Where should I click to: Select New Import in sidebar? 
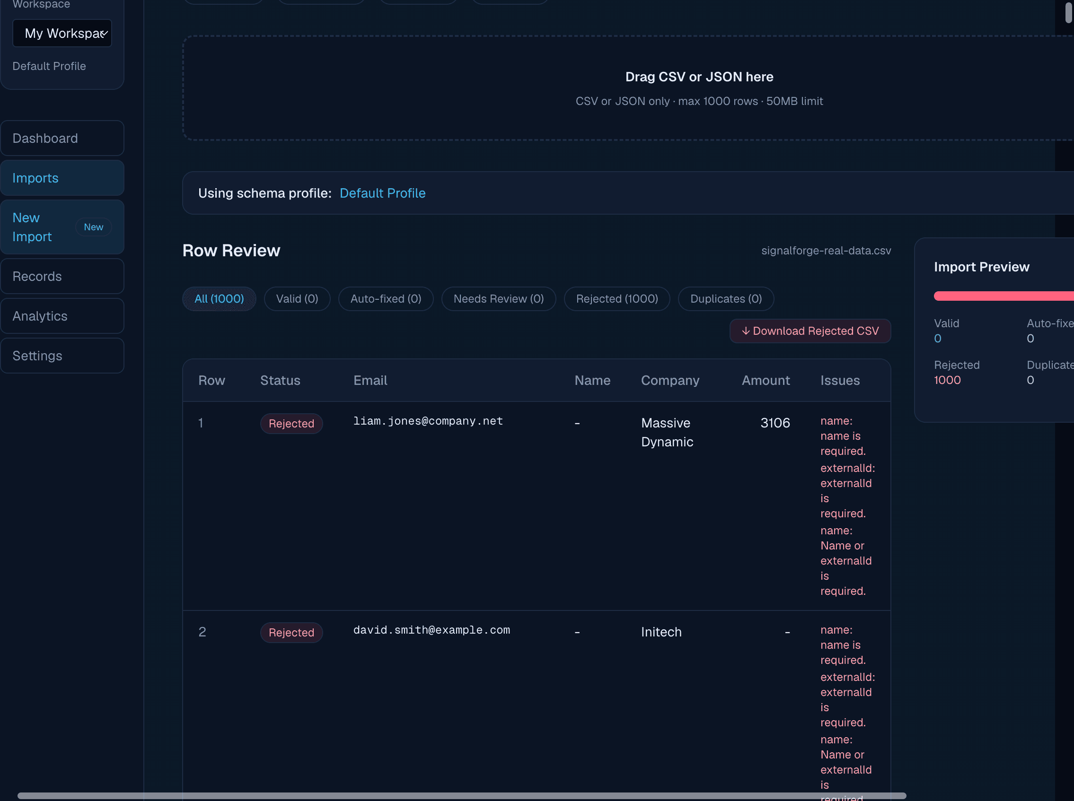[62, 227]
